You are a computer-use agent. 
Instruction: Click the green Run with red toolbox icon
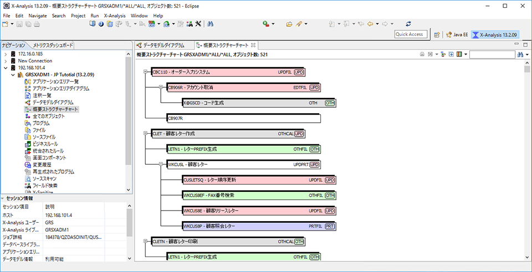[267, 24]
